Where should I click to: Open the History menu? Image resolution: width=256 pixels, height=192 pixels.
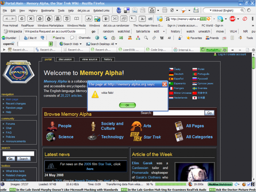[33, 11]
